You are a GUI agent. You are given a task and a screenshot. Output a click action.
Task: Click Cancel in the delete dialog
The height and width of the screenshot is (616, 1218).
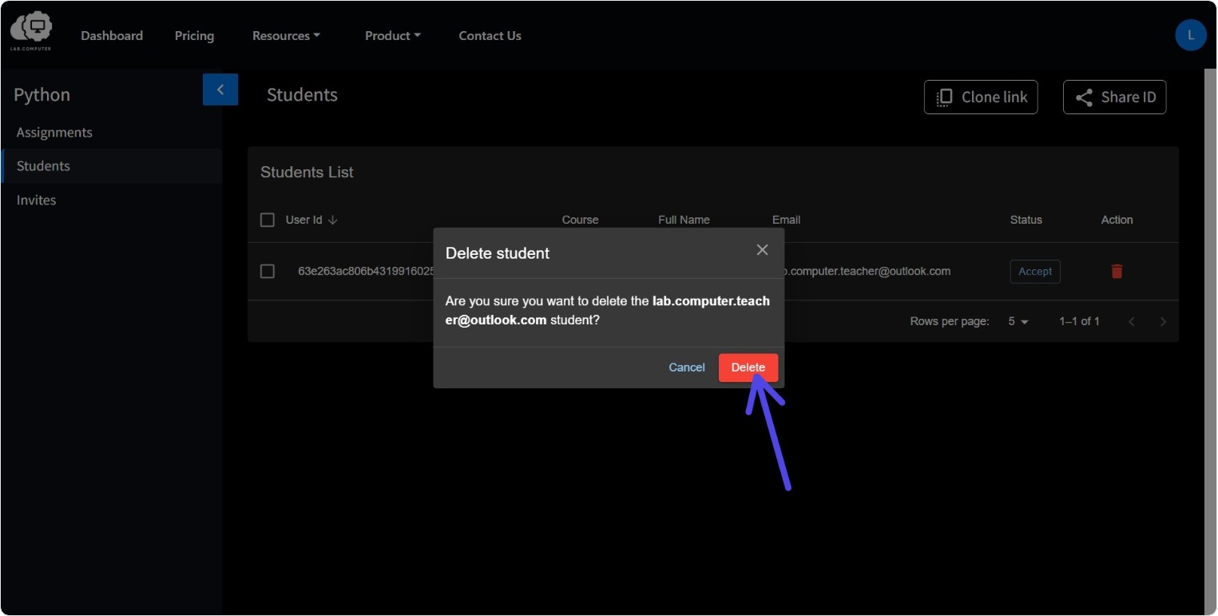(687, 368)
